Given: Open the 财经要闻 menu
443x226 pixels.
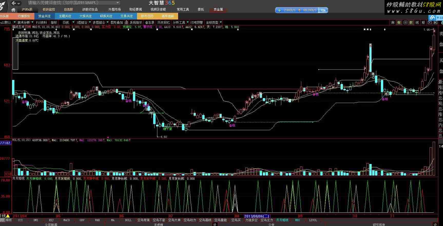Looking at the screenshot, I should [136, 9].
